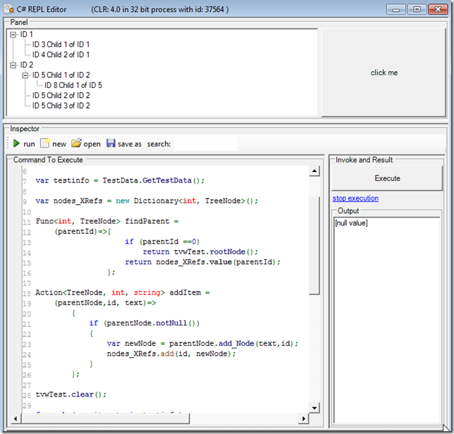This screenshot has height=434, width=454.
Task: Select ID 4 Child 2 of ID 1
Action: coord(61,55)
